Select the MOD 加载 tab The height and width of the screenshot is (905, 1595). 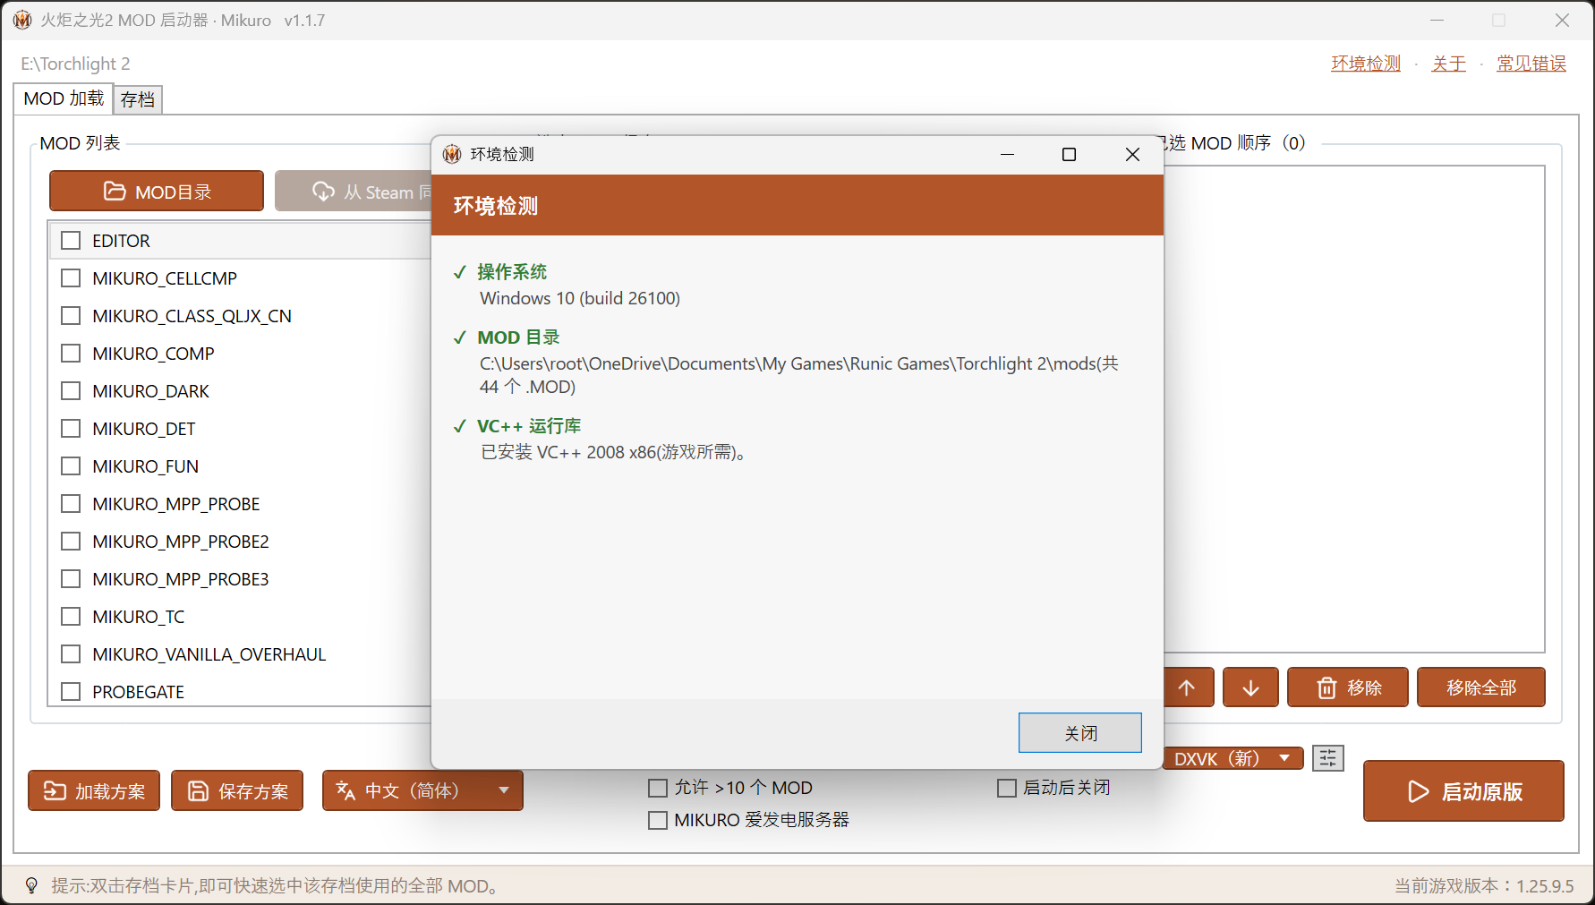coord(64,98)
